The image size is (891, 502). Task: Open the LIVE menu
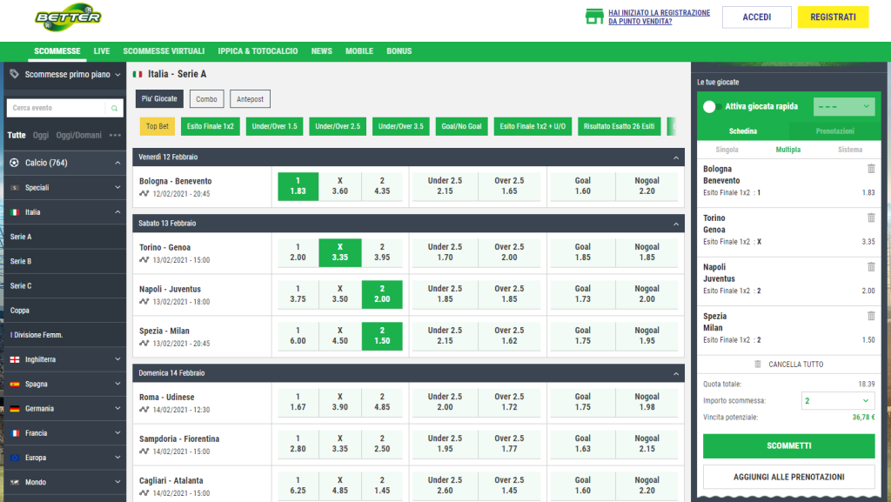point(102,51)
